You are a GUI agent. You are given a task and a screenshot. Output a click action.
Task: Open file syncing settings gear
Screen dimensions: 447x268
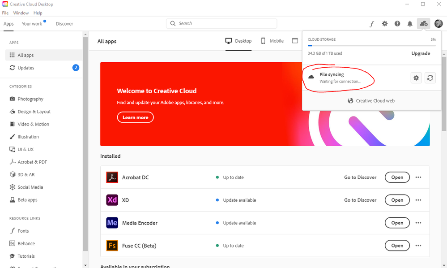click(x=416, y=78)
